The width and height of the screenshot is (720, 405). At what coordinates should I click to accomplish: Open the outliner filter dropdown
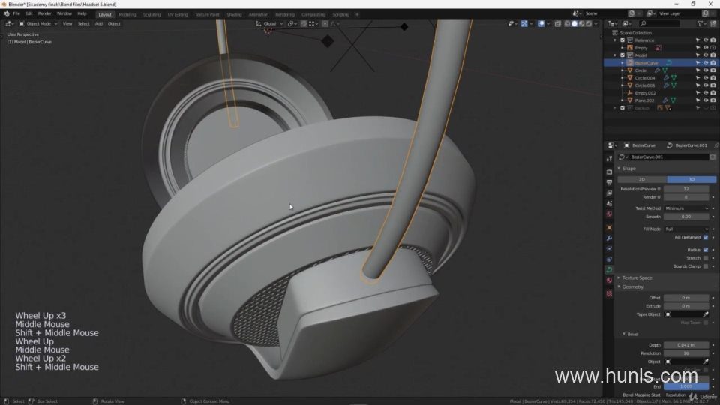[x=702, y=24]
